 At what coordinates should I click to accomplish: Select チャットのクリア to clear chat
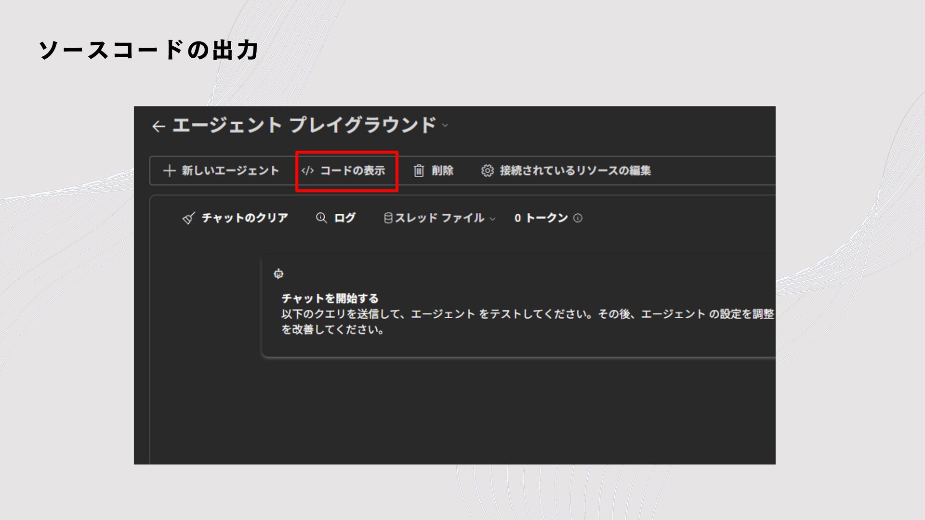pos(244,218)
